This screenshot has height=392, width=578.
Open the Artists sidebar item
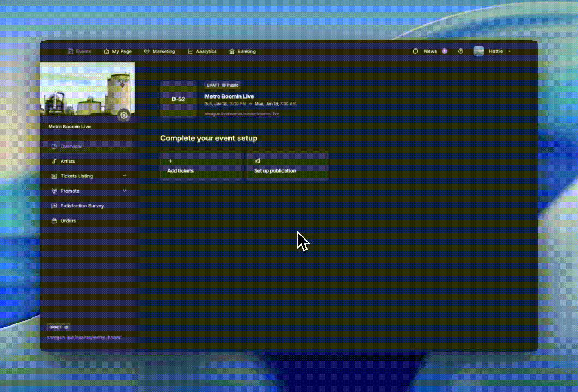point(88,161)
